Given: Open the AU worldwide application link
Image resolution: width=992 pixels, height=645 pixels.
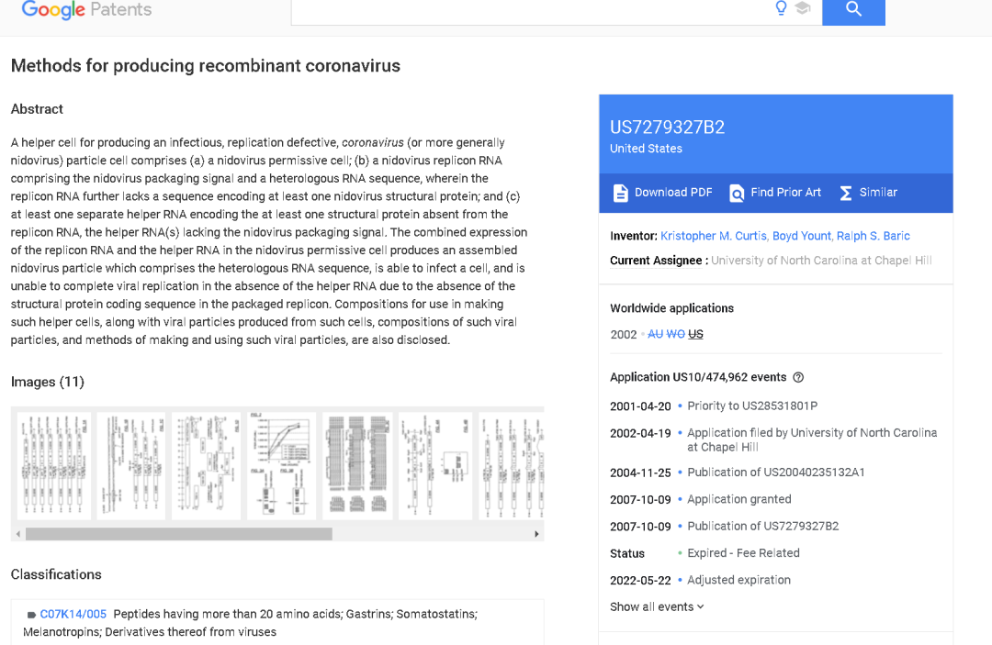Looking at the screenshot, I should [655, 334].
